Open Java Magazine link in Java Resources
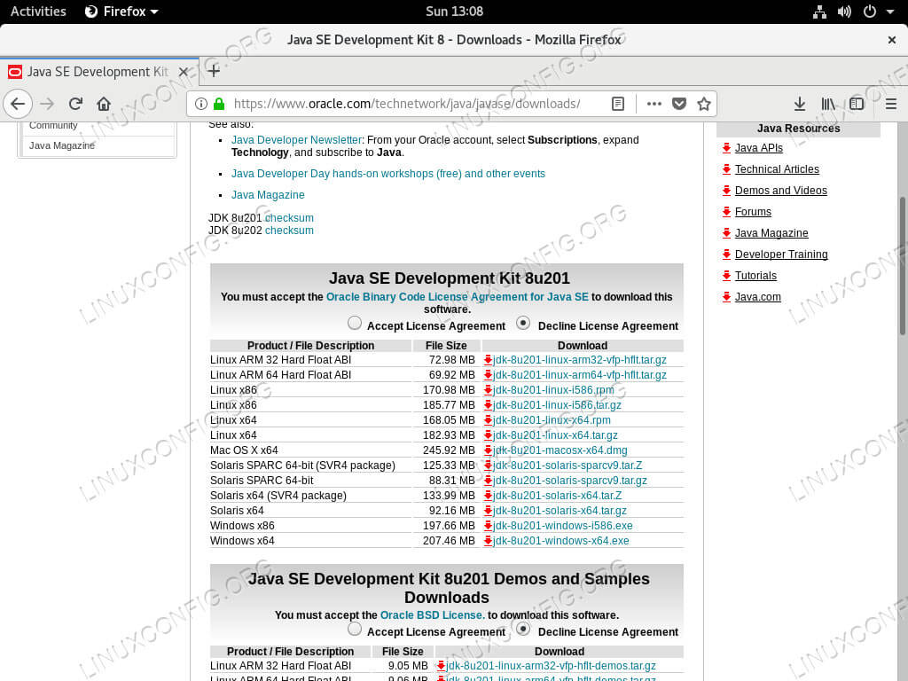Viewport: 908px width, 681px height. tap(771, 233)
